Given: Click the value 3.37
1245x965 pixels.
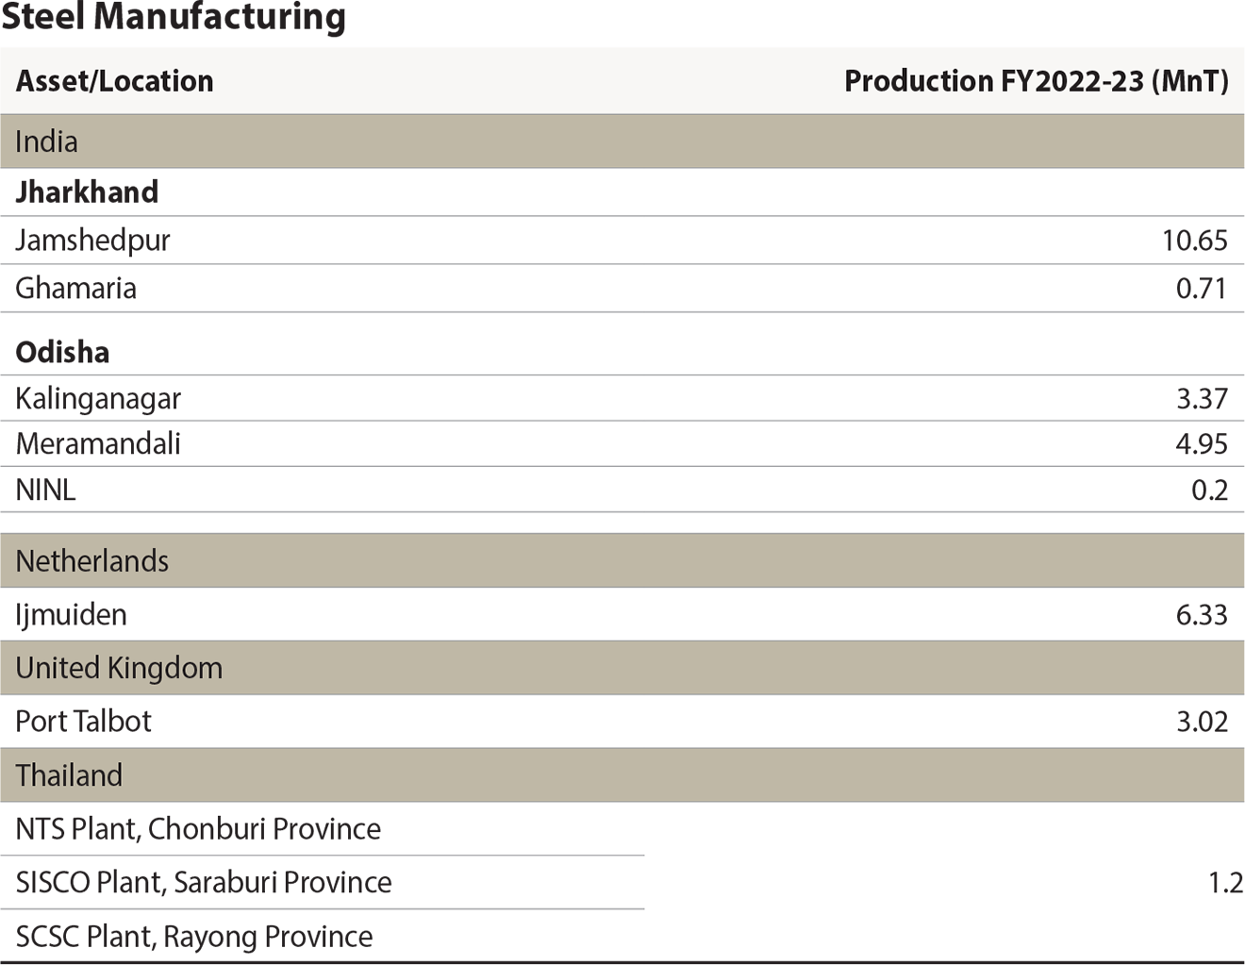Looking at the screenshot, I should tap(1202, 398).
